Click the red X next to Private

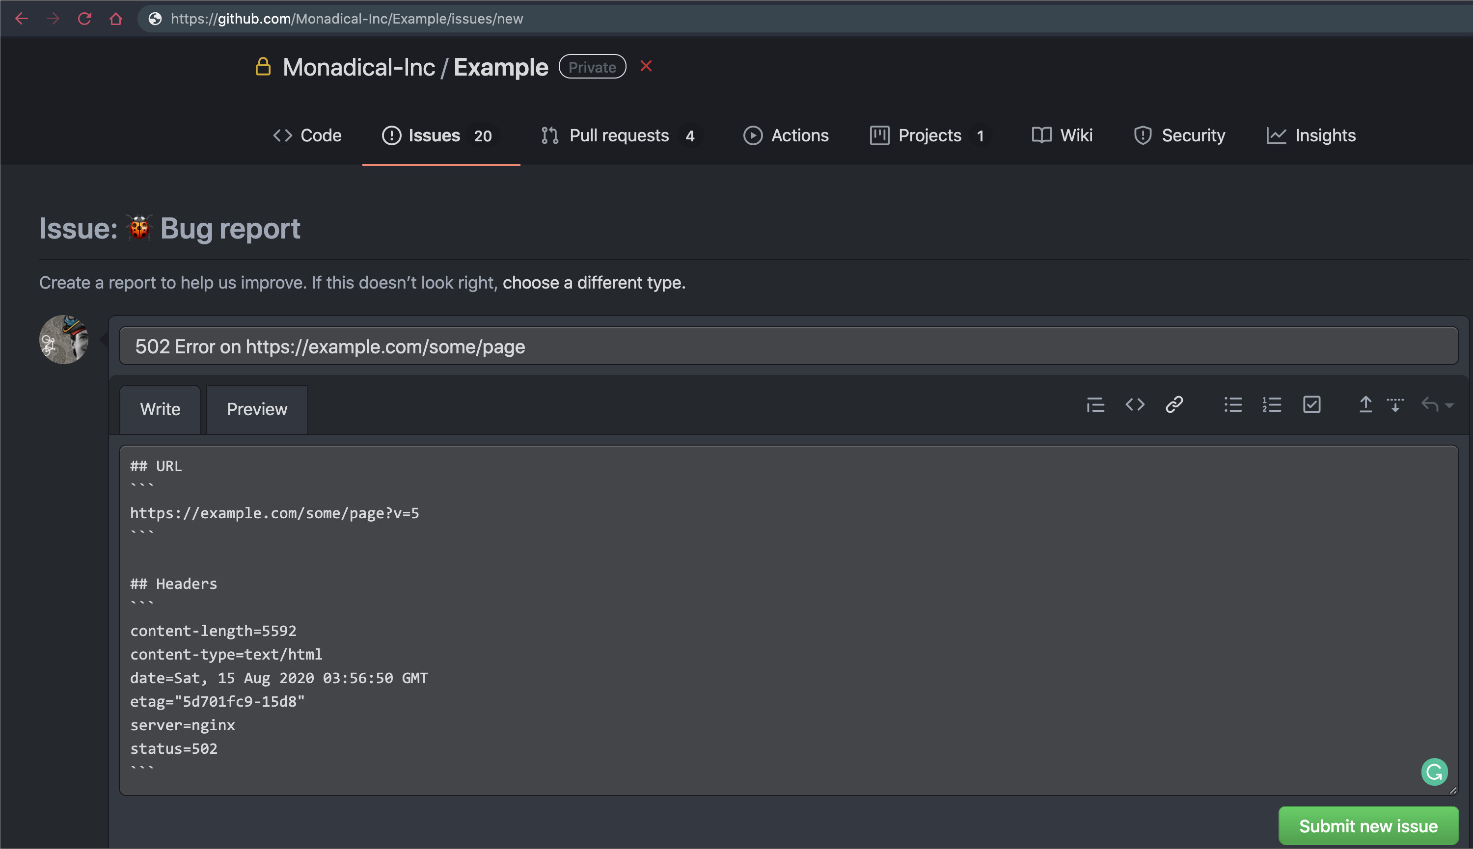point(646,66)
